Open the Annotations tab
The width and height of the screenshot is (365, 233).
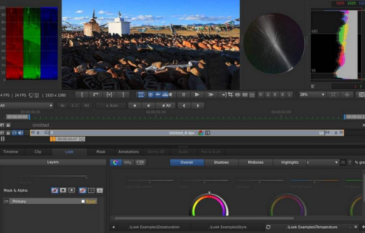(x=128, y=152)
